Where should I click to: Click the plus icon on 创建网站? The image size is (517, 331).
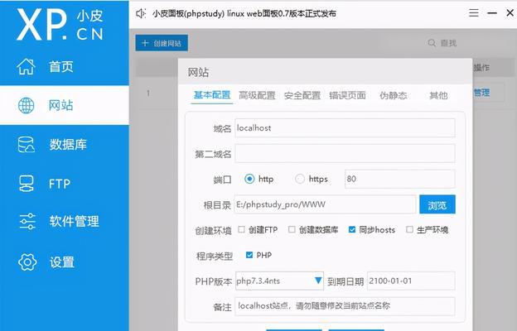pyautogui.click(x=145, y=43)
